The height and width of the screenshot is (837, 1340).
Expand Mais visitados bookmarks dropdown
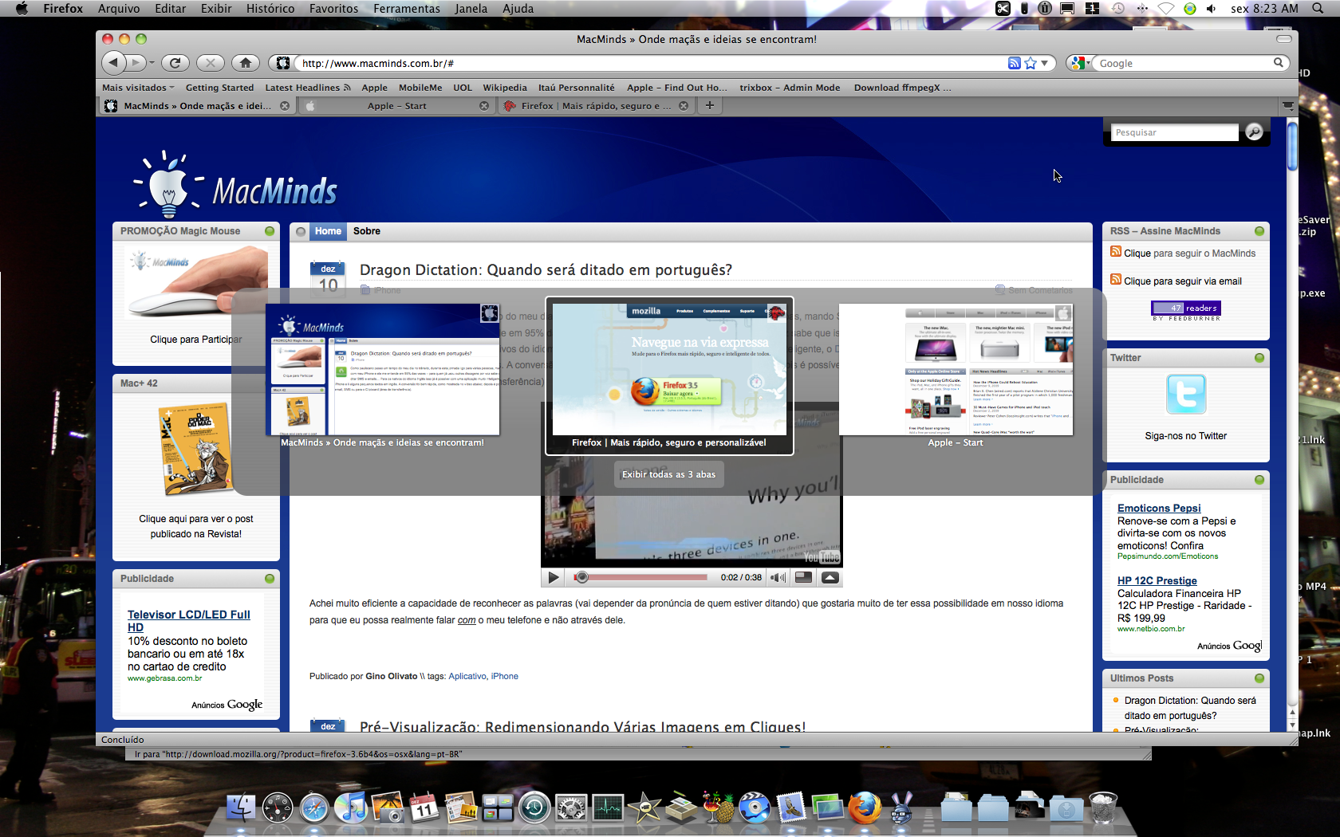point(137,88)
